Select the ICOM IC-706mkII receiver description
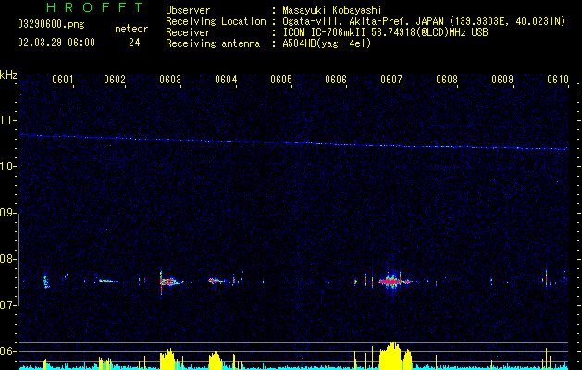The height and width of the screenshot is (370, 582). click(x=385, y=32)
